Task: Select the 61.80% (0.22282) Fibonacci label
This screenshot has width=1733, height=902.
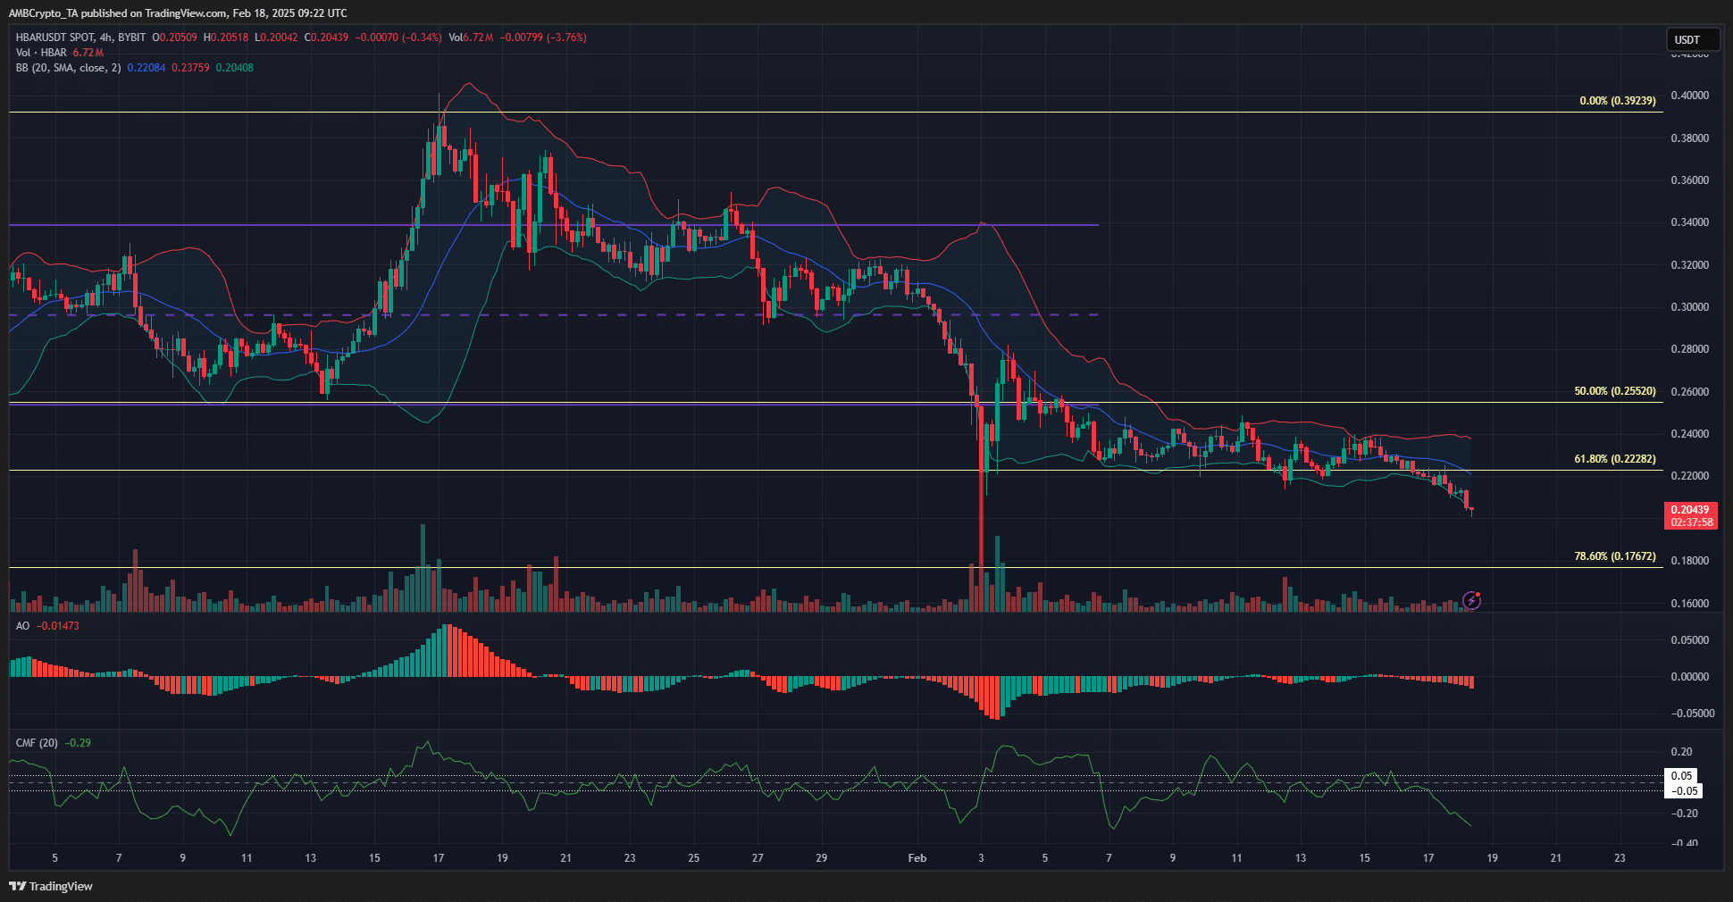Action: point(1614,459)
